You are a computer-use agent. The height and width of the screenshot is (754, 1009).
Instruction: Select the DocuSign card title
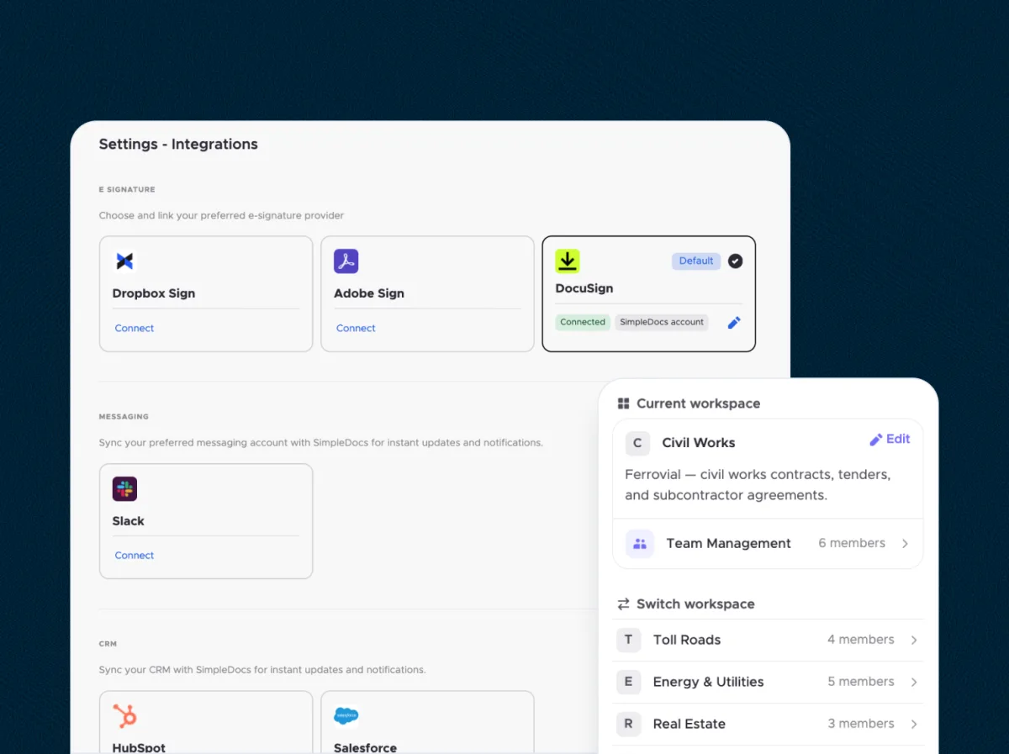click(x=584, y=288)
